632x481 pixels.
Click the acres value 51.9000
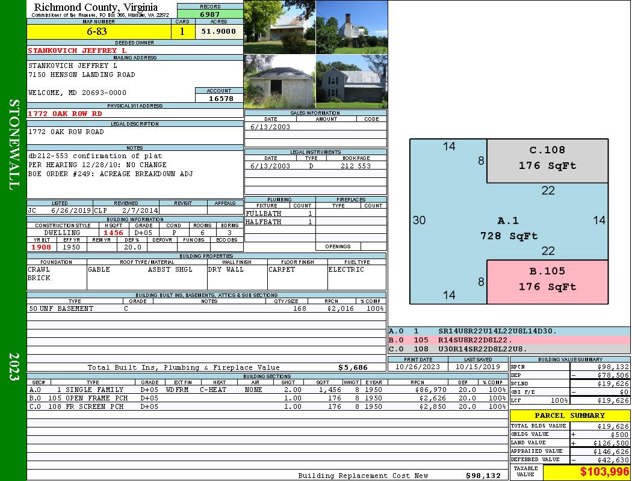click(218, 32)
